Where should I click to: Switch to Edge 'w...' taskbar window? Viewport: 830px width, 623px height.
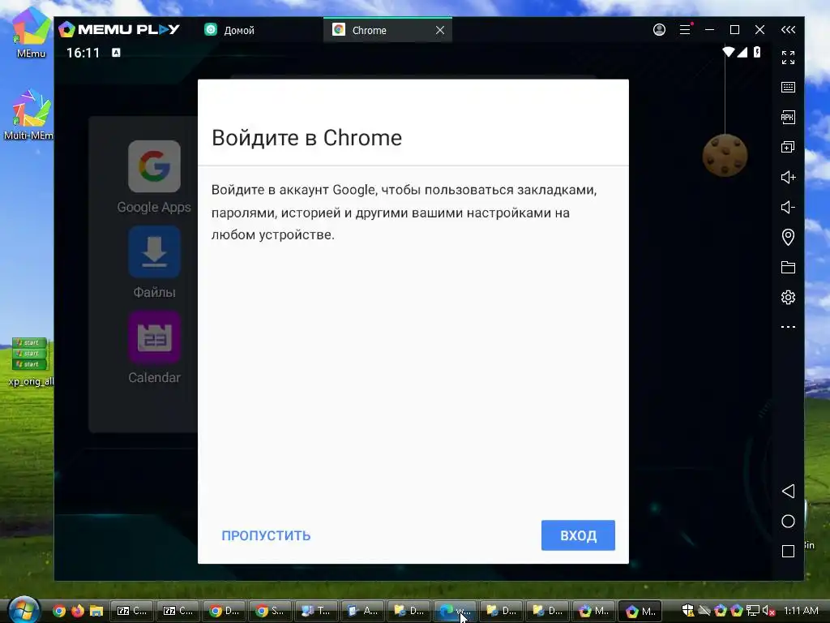point(455,611)
